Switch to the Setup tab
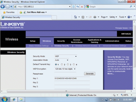The width and height of the screenshot is (136, 102). click(x=33, y=41)
